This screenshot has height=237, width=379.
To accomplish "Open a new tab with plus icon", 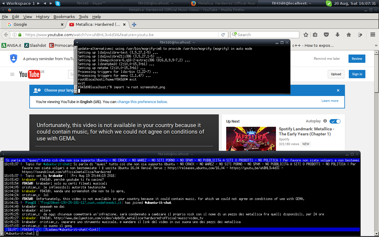I will [x=134, y=25].
